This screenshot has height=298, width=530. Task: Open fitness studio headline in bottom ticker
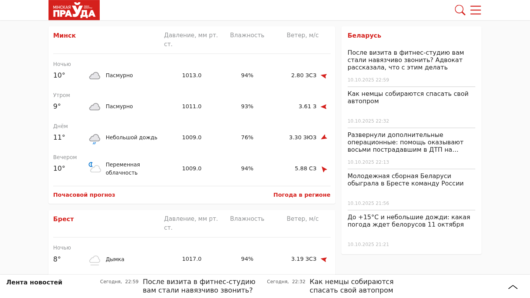199,286
